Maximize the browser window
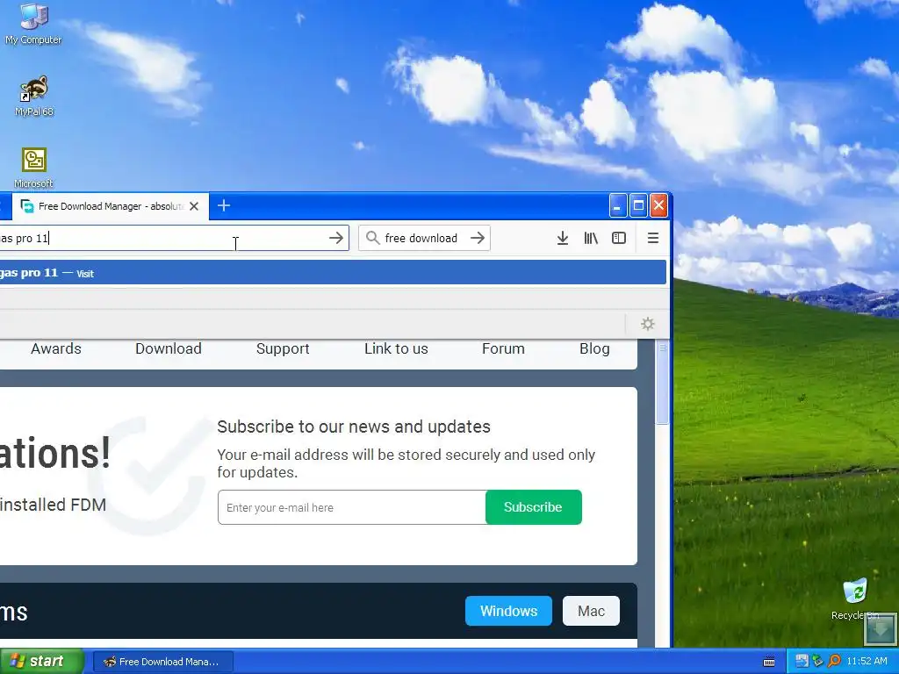This screenshot has width=899, height=674. coord(638,205)
